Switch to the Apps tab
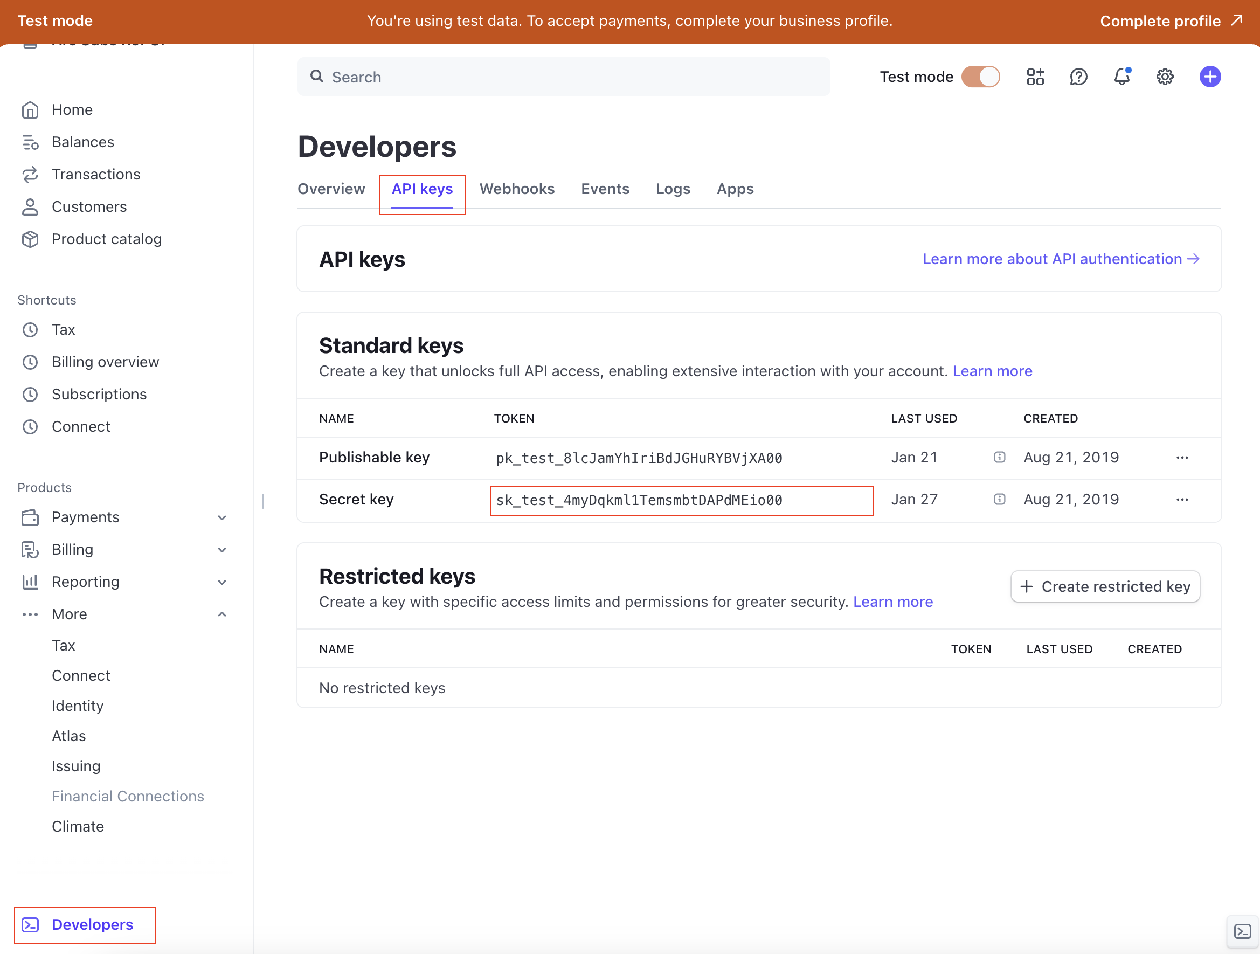Screen dimensions: 1260x954 (735, 189)
